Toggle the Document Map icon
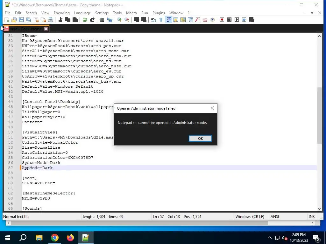 pyautogui.click(x=183, y=20)
